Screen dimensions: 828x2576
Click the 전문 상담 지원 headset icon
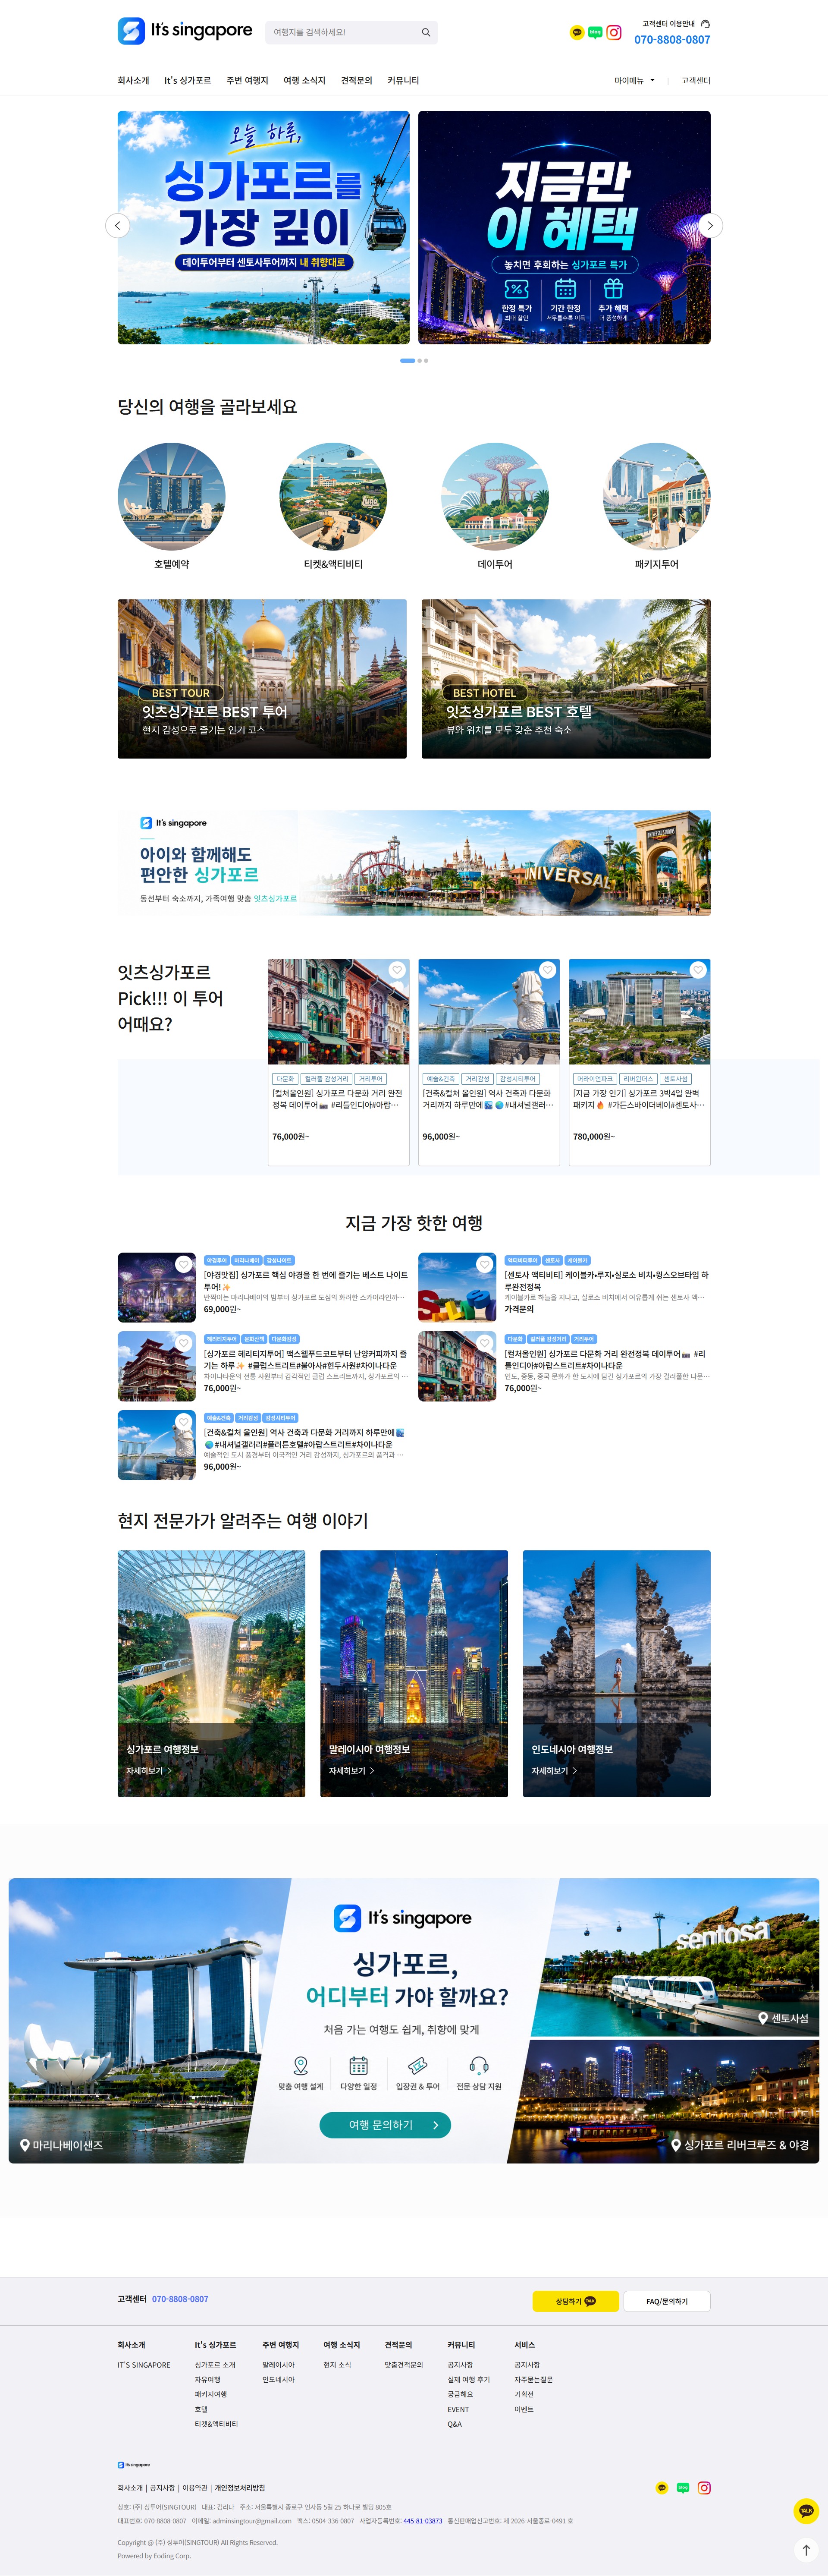point(479,2065)
